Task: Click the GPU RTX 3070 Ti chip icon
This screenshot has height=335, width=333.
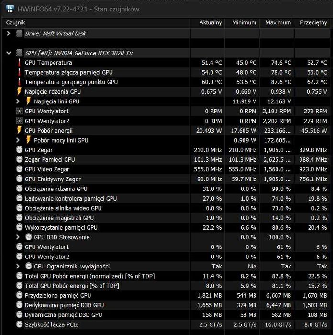Action: pyautogui.click(x=19, y=53)
